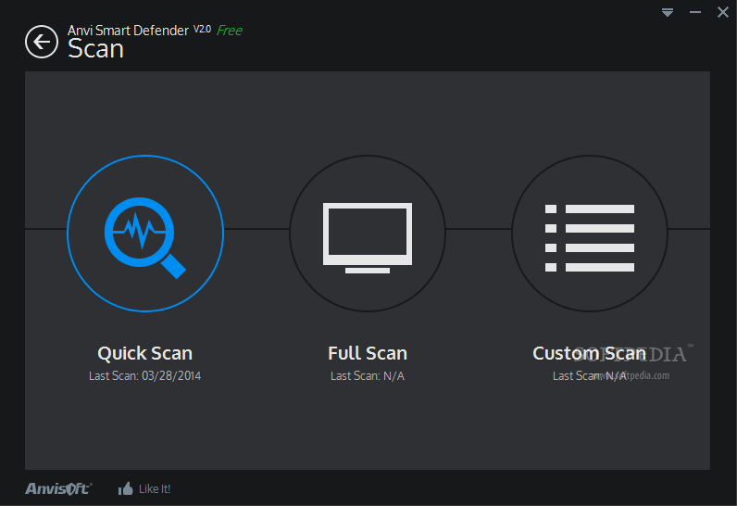Go back using the circled arrow button
The height and width of the screenshot is (506, 737).
(x=42, y=42)
